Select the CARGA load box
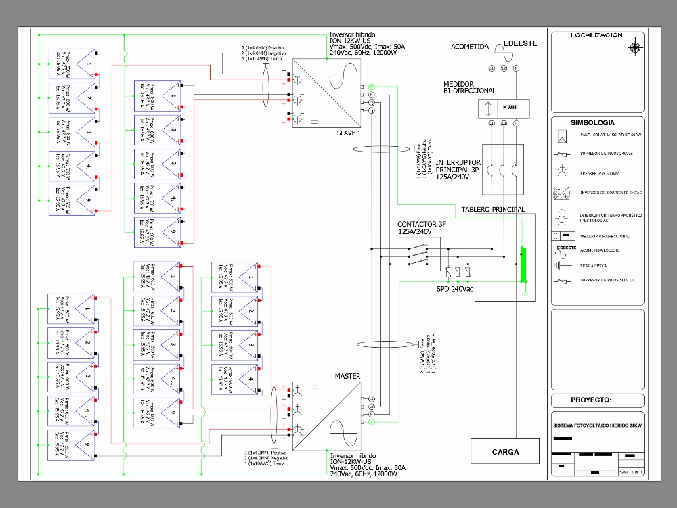 [x=505, y=451]
